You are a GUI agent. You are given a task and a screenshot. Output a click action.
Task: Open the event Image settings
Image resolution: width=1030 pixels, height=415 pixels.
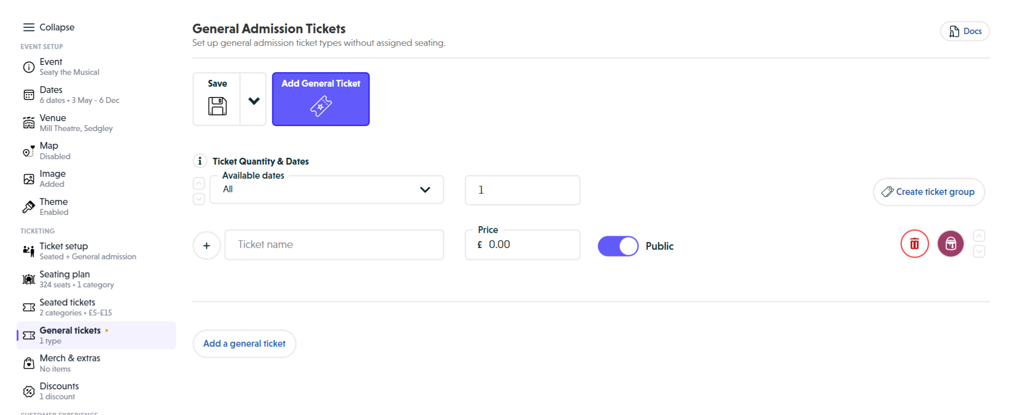tap(28, 178)
